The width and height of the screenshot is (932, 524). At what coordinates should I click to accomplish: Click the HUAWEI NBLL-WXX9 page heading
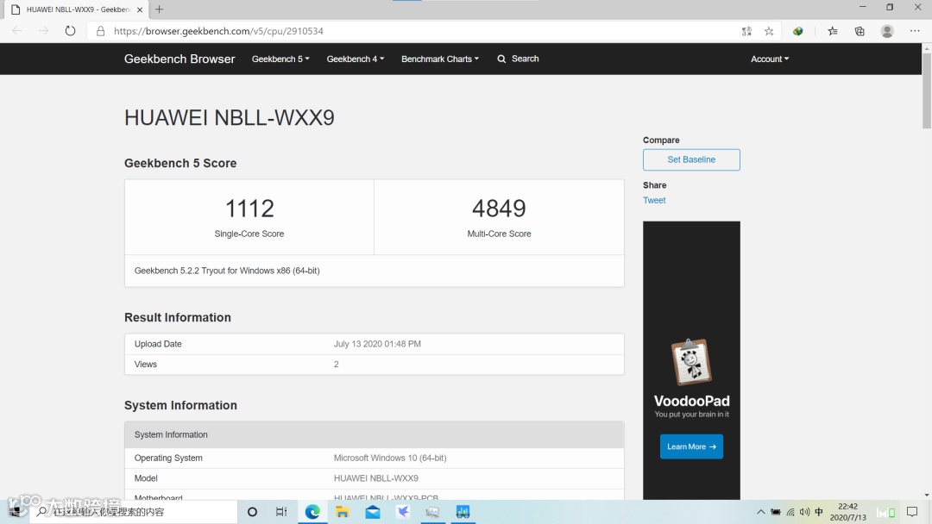coord(230,117)
